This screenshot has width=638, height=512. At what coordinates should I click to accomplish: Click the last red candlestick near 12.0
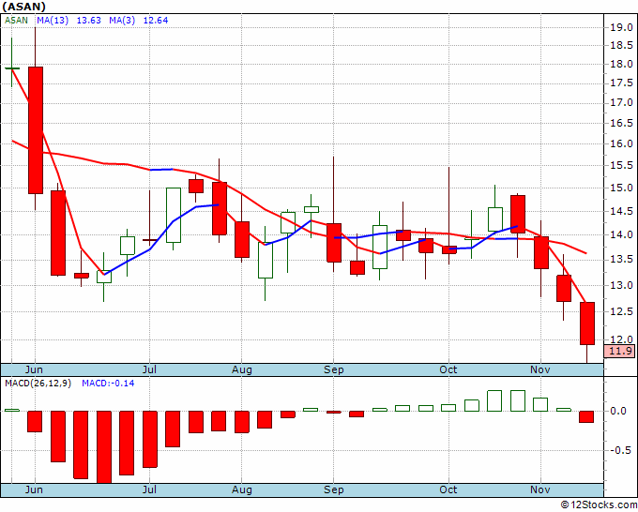pyautogui.click(x=587, y=324)
